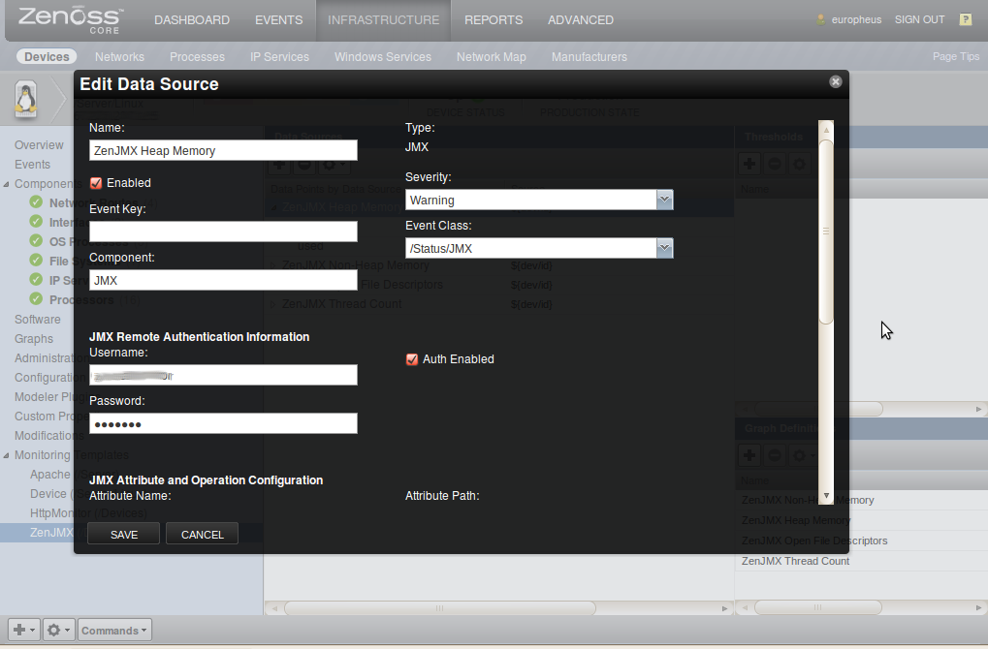Click the Linux penguin device icon

point(26,100)
